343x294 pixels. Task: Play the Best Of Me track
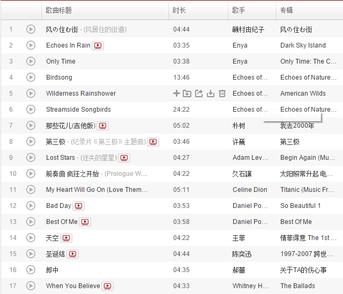pyautogui.click(x=31, y=222)
